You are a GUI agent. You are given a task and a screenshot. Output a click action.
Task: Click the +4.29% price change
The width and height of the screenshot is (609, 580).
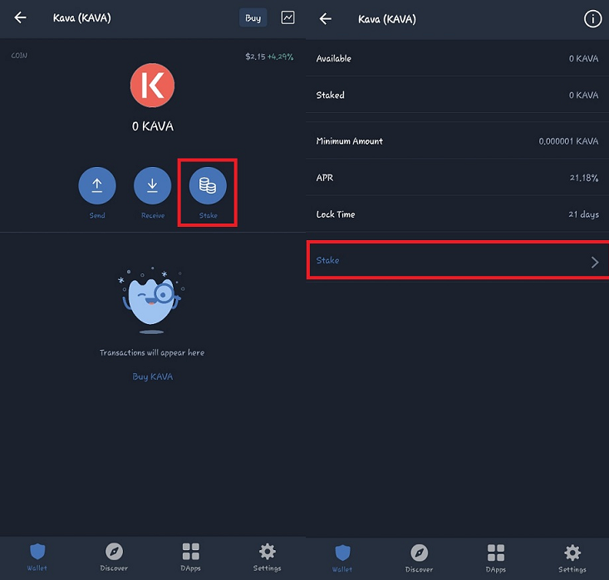pyautogui.click(x=281, y=57)
